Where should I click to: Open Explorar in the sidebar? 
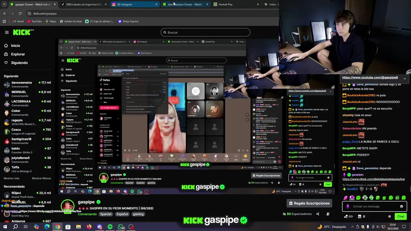pyautogui.click(x=14, y=54)
